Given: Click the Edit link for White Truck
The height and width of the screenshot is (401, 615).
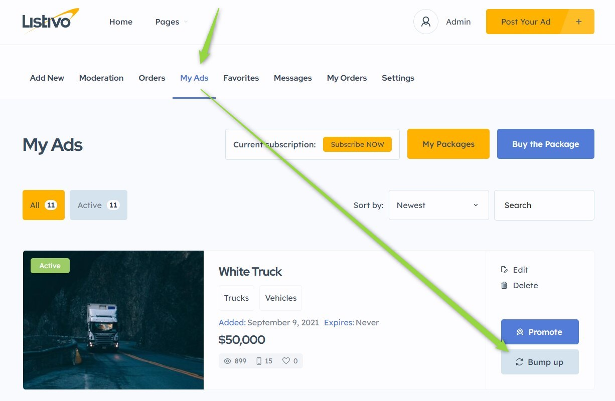Looking at the screenshot, I should coord(515,270).
